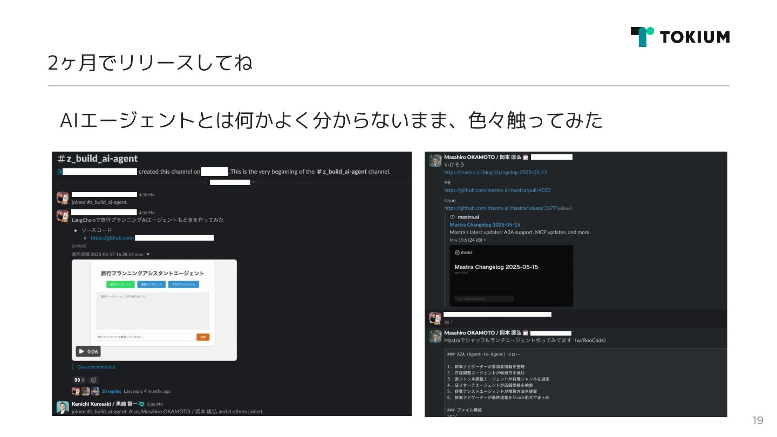Click the 2ヶ月でリリースしてね slide title
The width and height of the screenshot is (777, 437).
click(150, 63)
